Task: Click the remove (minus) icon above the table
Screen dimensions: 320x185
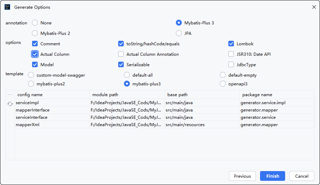Action: [10, 95]
